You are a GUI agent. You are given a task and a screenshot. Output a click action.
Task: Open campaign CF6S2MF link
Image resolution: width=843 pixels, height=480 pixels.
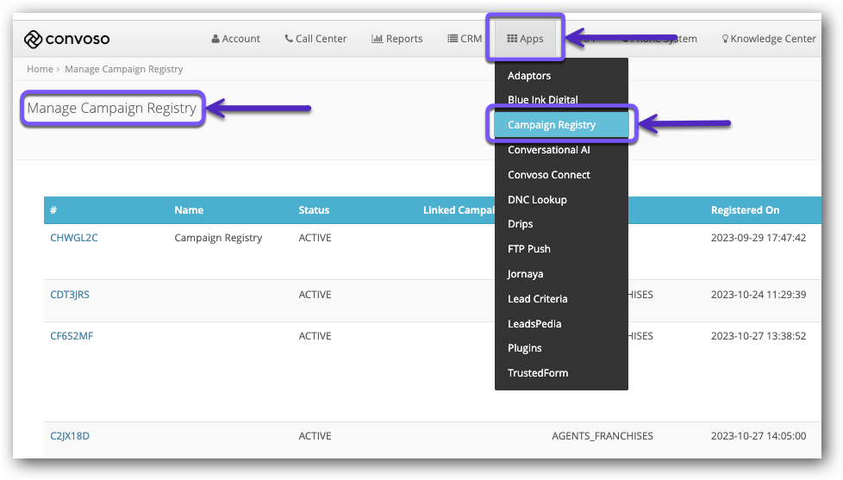coord(72,336)
